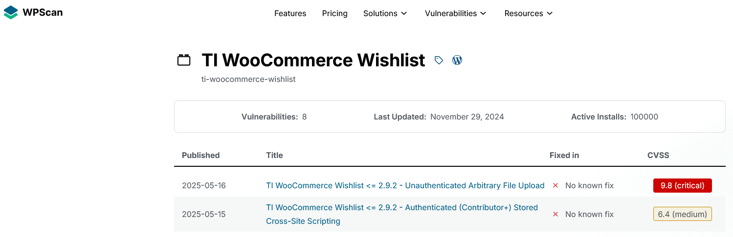Click red X icon for Stored XSS row
This screenshot has height=237, width=733.
(x=555, y=214)
